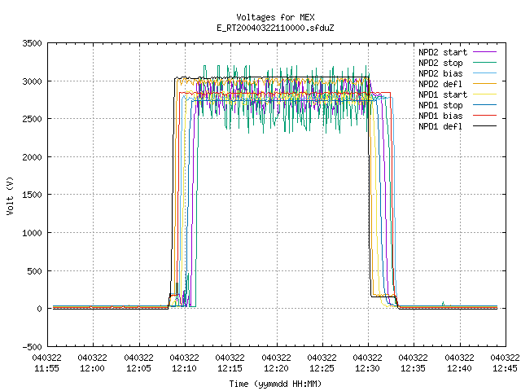Click the y-axis tick value 500
Screen dimensions: 521x391
(x=34, y=271)
